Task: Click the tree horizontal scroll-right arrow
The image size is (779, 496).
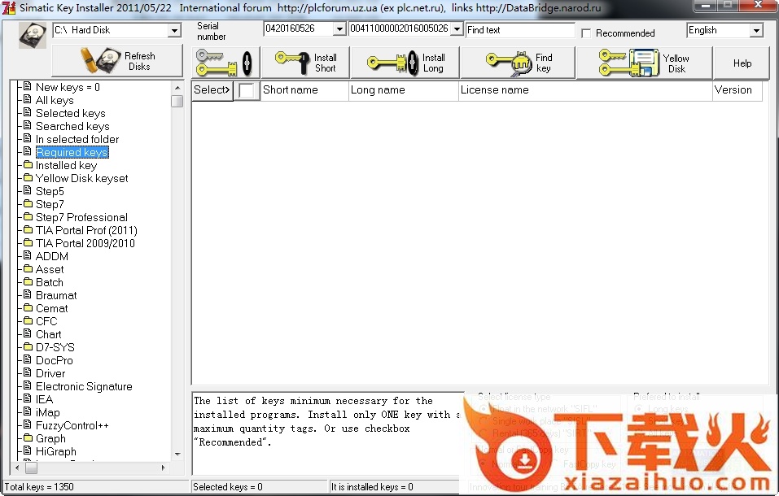Action: click(164, 468)
